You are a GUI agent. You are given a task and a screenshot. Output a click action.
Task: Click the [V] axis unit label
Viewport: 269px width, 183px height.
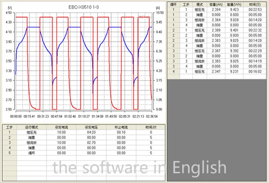pos(10,8)
